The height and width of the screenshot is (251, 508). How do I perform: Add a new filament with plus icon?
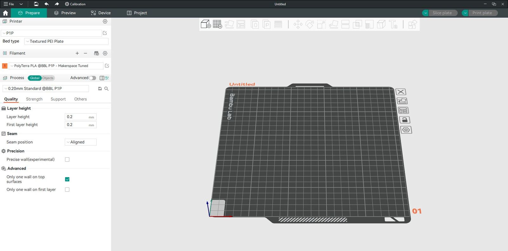click(x=77, y=53)
